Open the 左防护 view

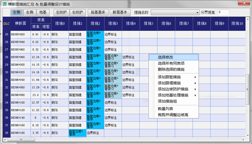tap(61, 12)
